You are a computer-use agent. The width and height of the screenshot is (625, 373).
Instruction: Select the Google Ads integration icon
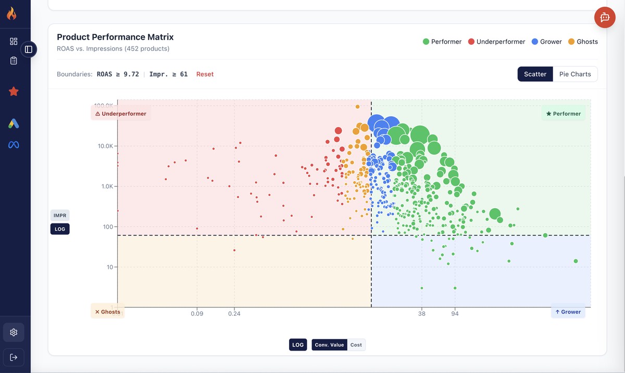pos(14,123)
